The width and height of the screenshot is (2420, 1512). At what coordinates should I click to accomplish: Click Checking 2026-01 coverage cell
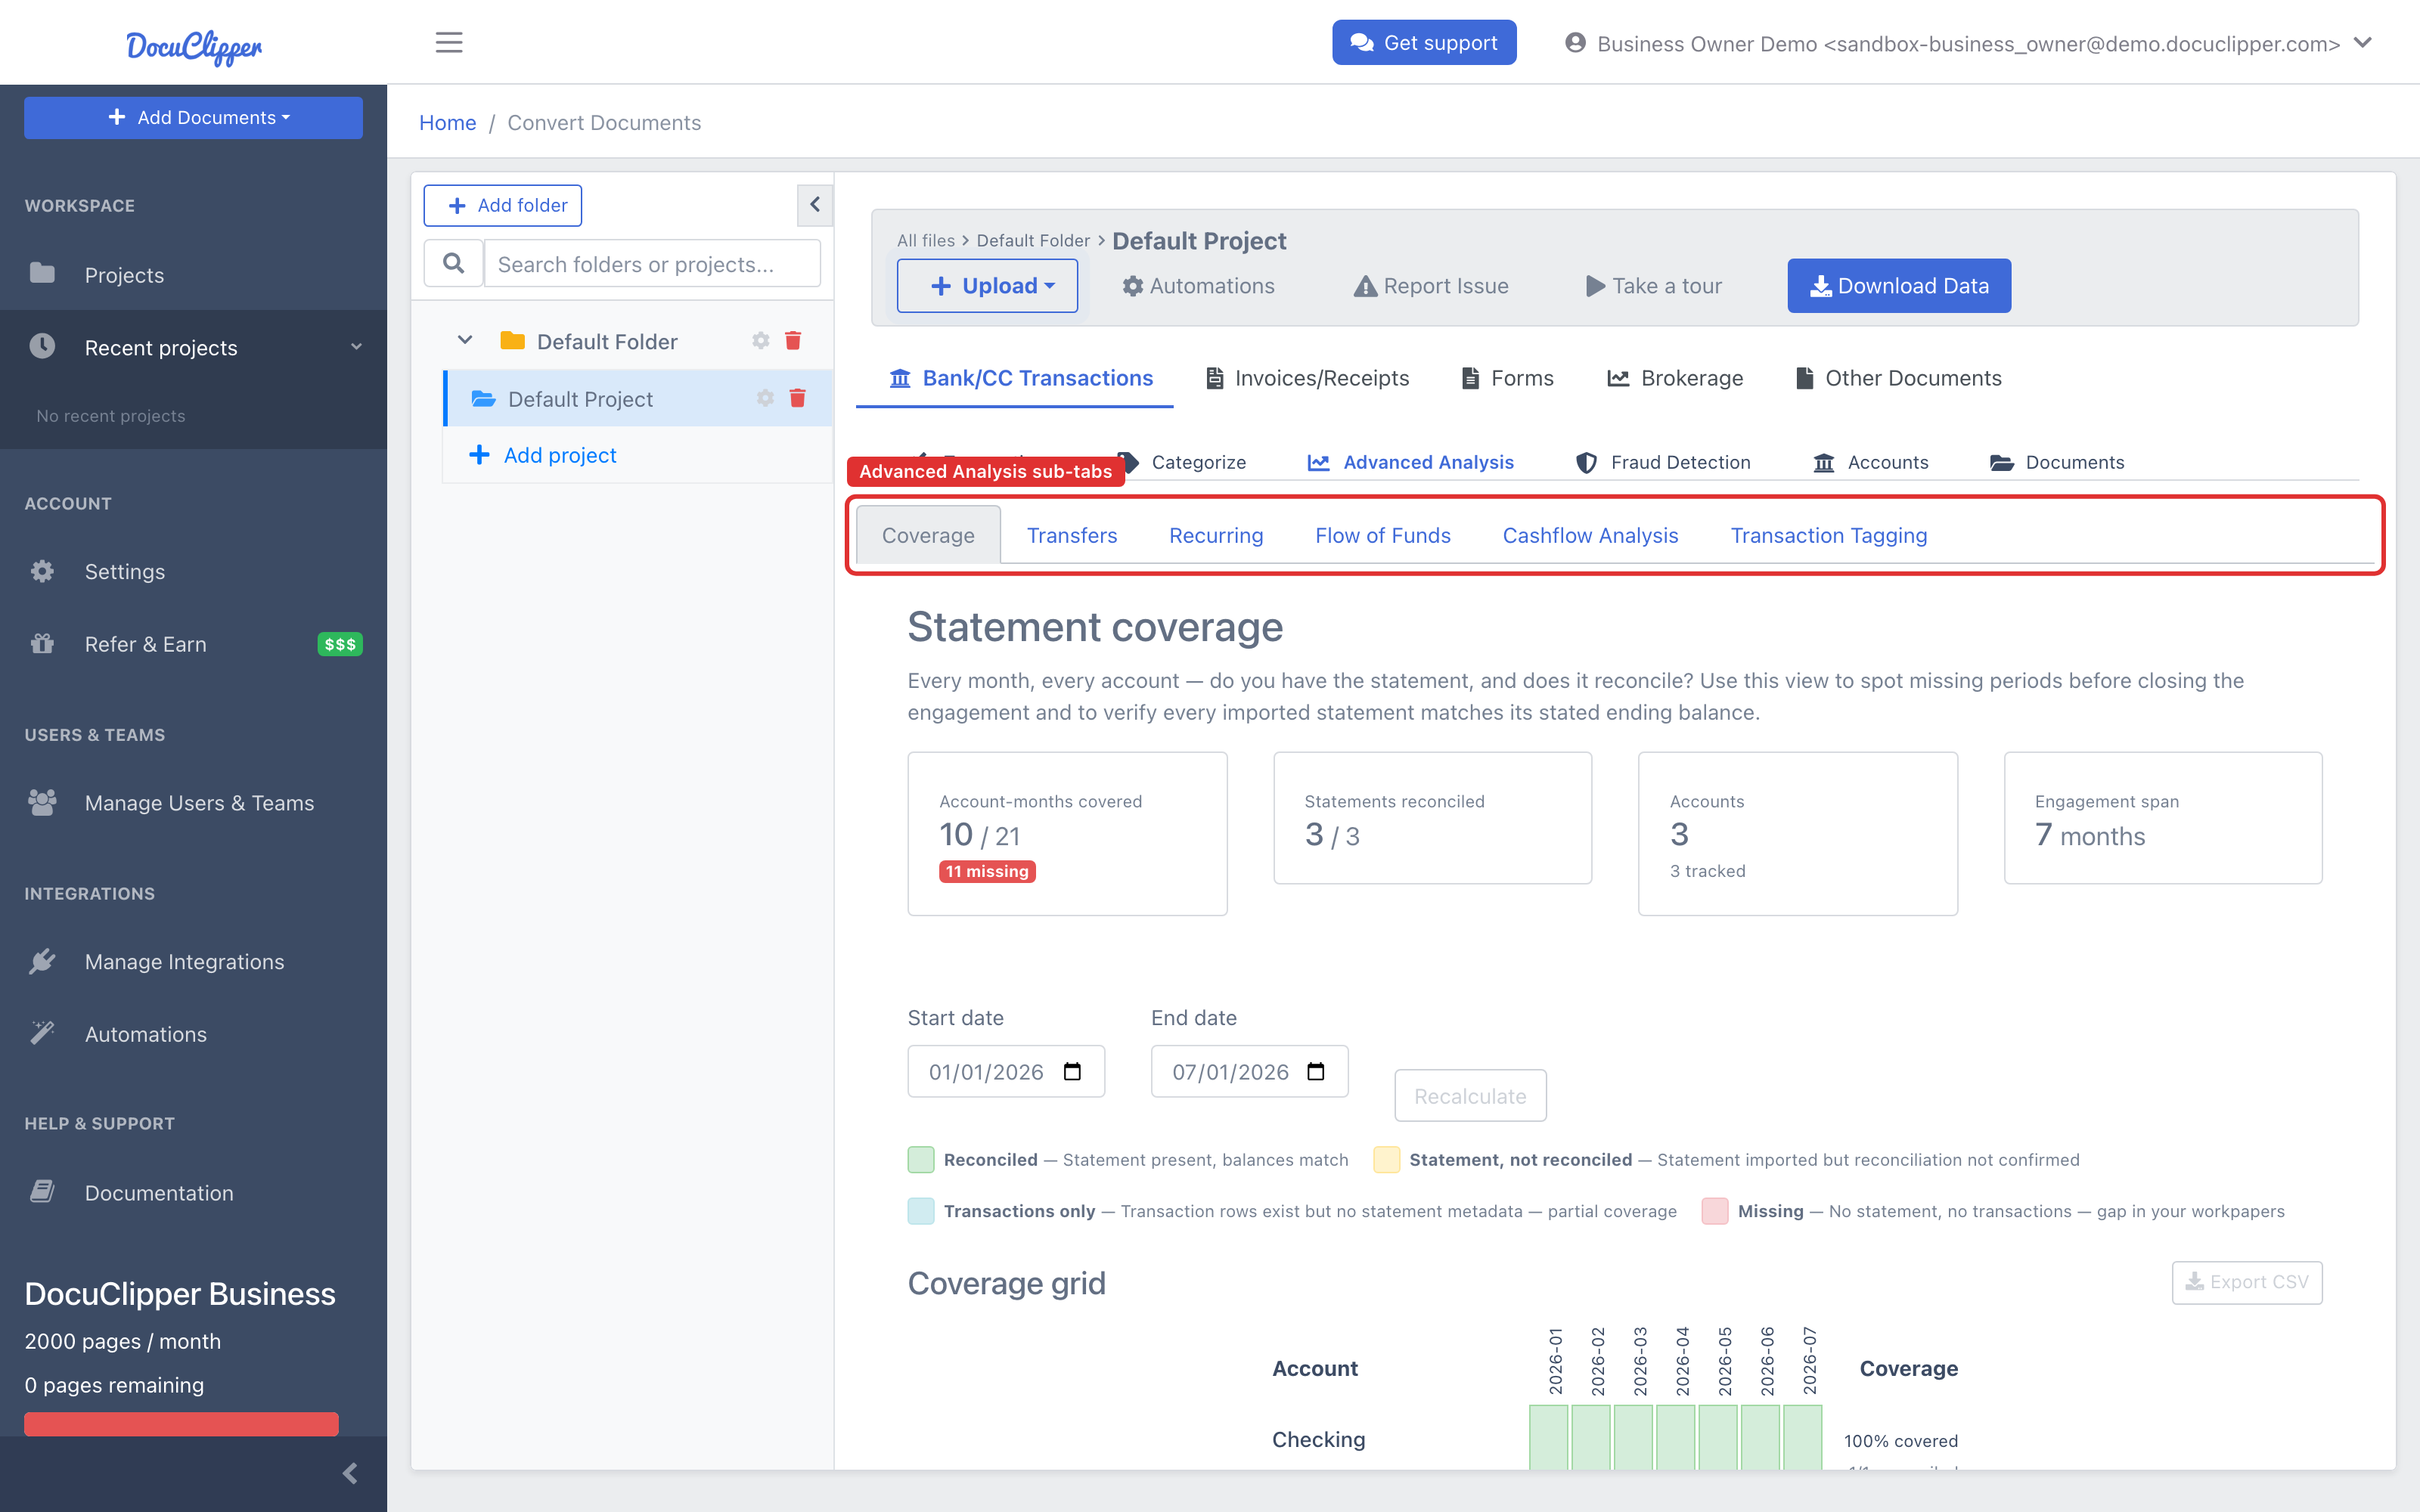1548,1437
